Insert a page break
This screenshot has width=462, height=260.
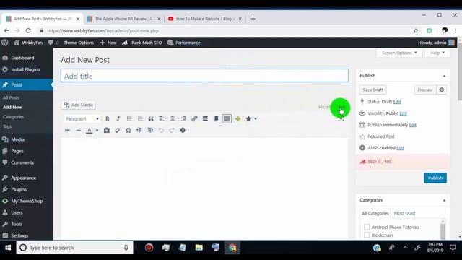tap(216, 118)
